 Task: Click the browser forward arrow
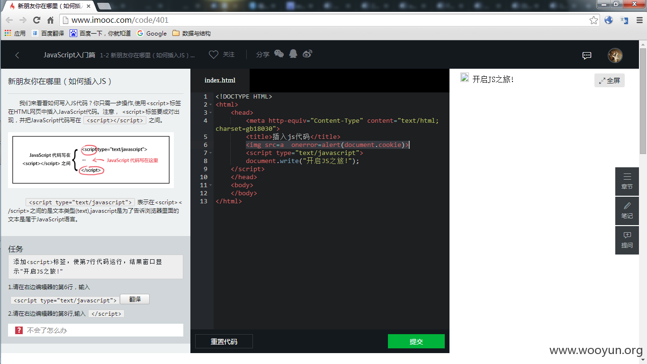(23, 20)
